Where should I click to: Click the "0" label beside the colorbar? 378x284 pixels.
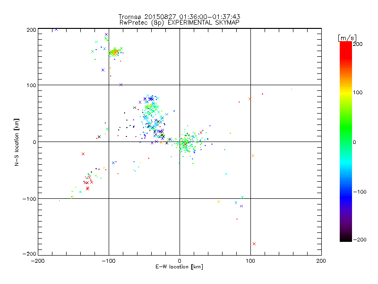[x=354, y=142]
